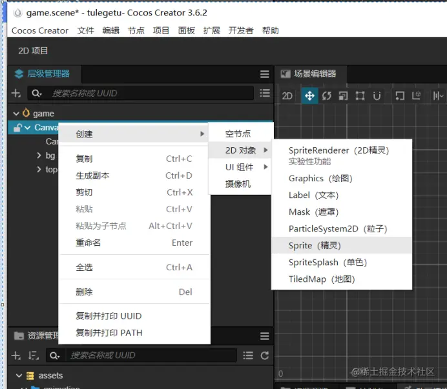Image resolution: width=447 pixels, height=389 pixels.
Task: Open assets panel hamburger menu
Action: pos(265,336)
